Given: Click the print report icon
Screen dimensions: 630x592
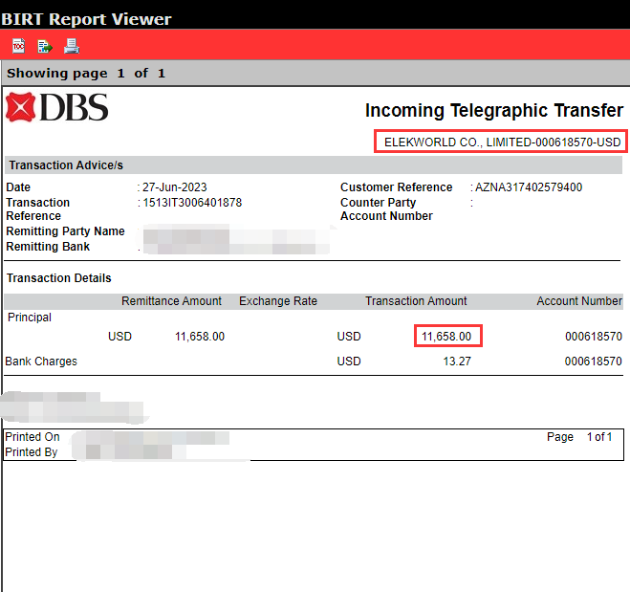Looking at the screenshot, I should [72, 46].
